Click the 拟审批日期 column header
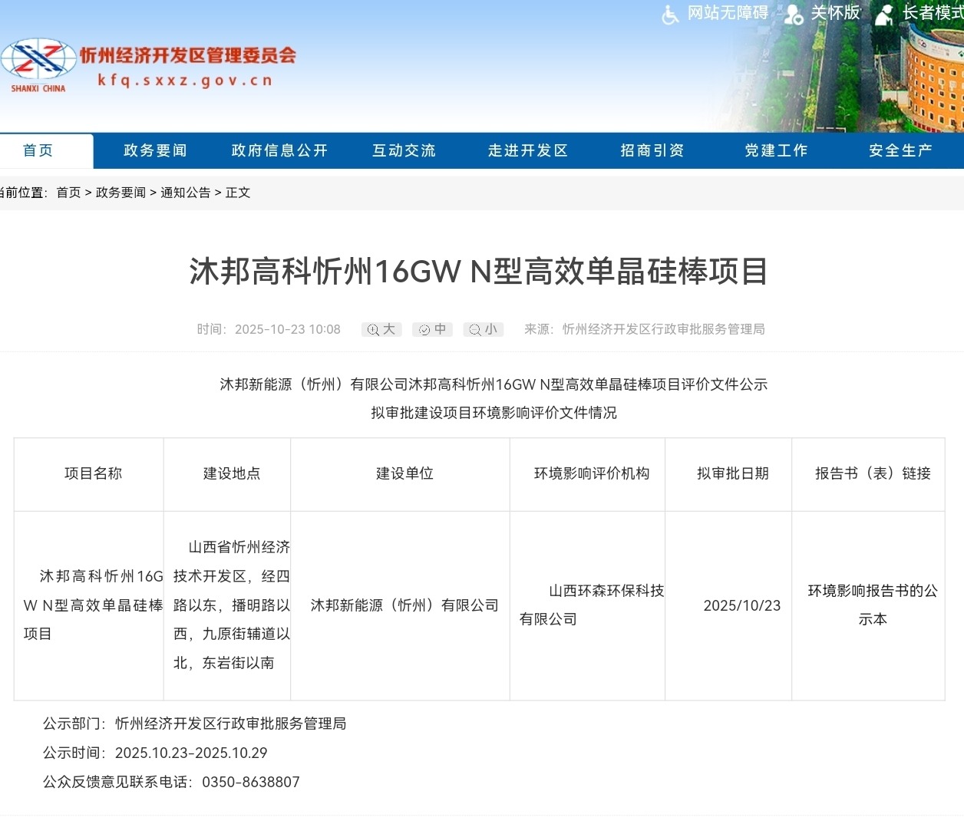The width and height of the screenshot is (964, 824). (x=733, y=474)
